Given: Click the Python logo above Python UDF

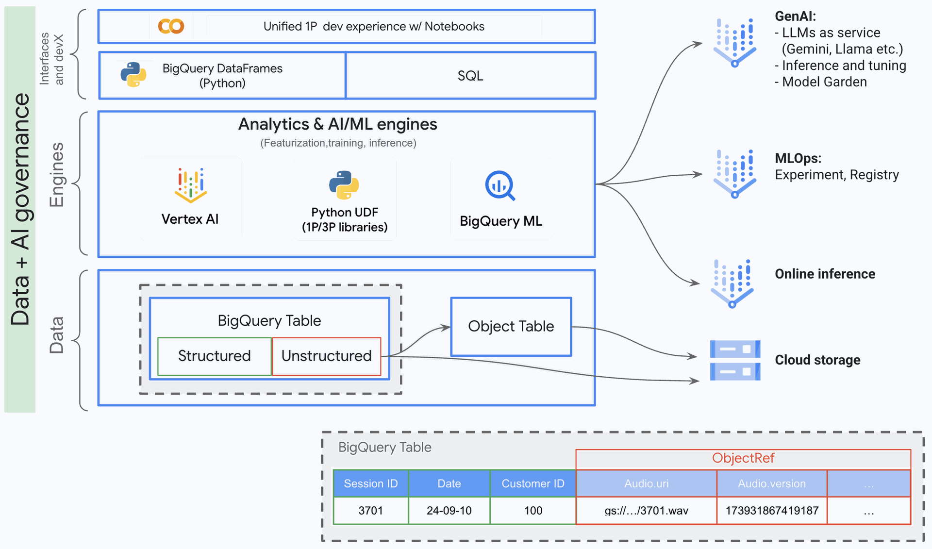Looking at the screenshot, I should point(344,185).
